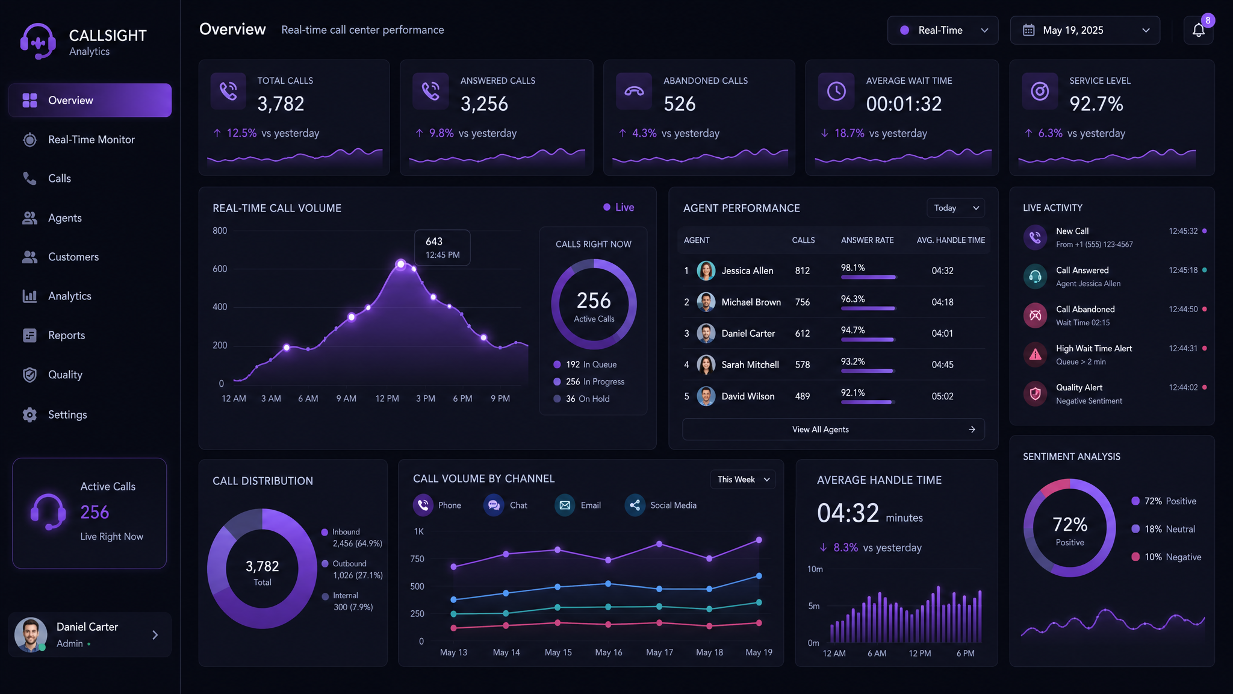This screenshot has height=694, width=1233.
Task: Click the 3,782 Total donut center
Action: tap(262, 572)
